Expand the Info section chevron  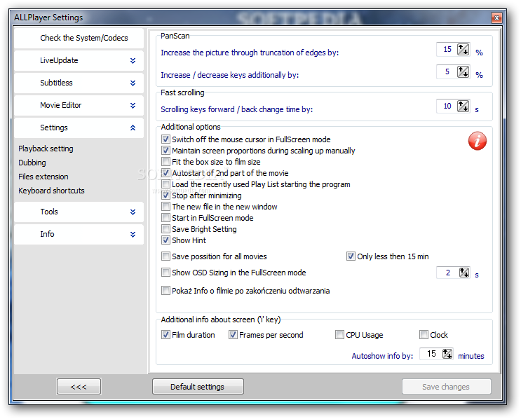click(133, 235)
